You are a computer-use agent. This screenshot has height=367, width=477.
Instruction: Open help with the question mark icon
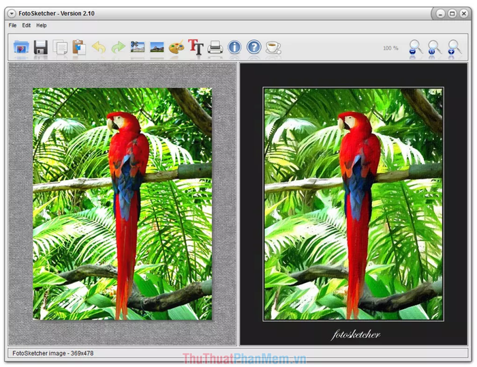click(x=254, y=47)
